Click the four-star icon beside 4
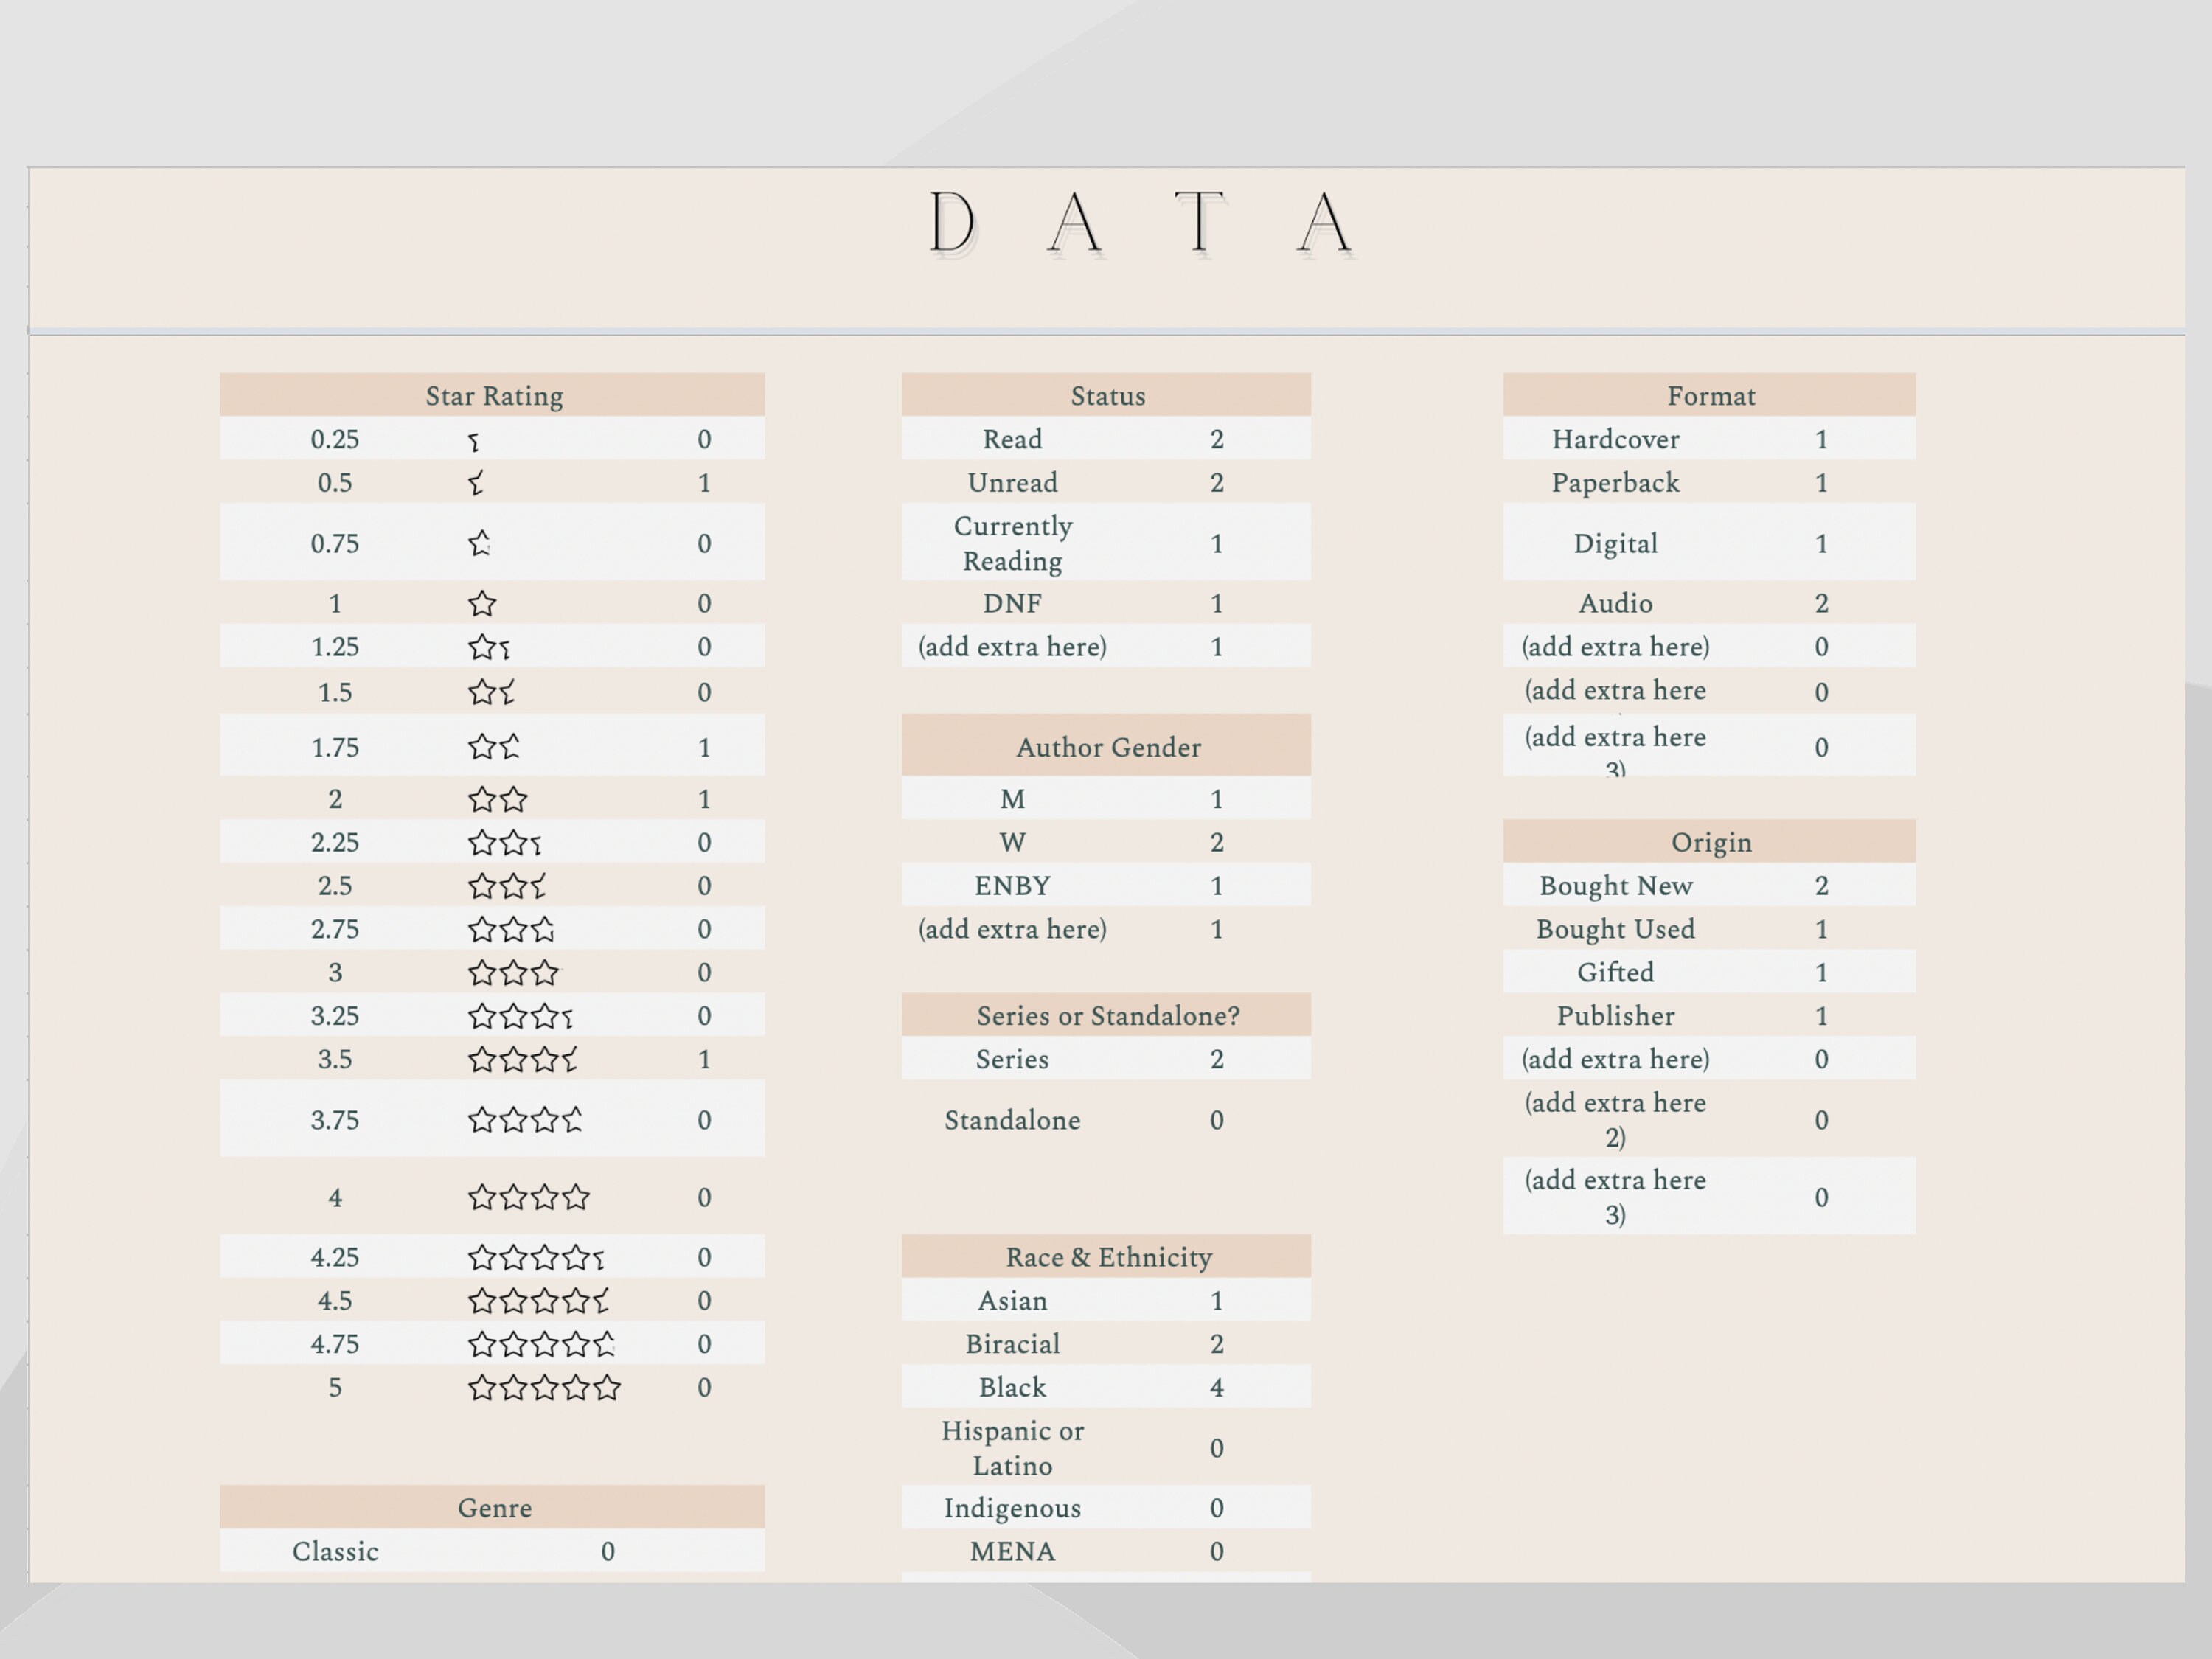Viewport: 2212px width, 1659px height. pyautogui.click(x=529, y=1196)
